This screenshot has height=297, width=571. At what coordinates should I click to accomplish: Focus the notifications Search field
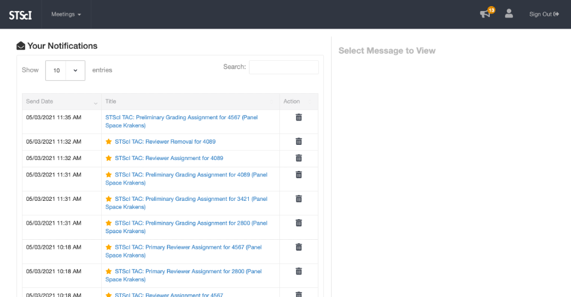[284, 67]
